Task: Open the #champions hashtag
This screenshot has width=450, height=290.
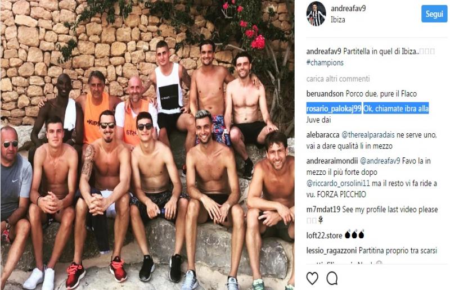Action: click(x=325, y=62)
